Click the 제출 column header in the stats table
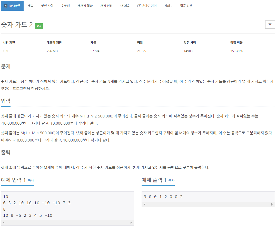The width and height of the screenshot is (276, 227). point(93,43)
